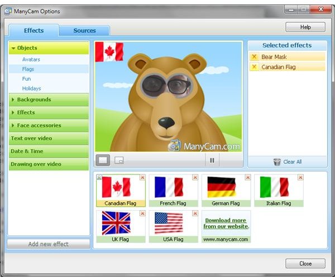This screenshot has width=335, height=277.
Task: Minimize the ManyCam Options window
Action: click(x=290, y=9)
